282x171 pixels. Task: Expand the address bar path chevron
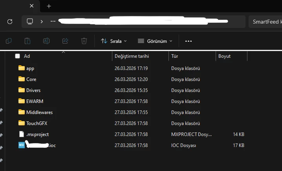[x=42, y=22]
